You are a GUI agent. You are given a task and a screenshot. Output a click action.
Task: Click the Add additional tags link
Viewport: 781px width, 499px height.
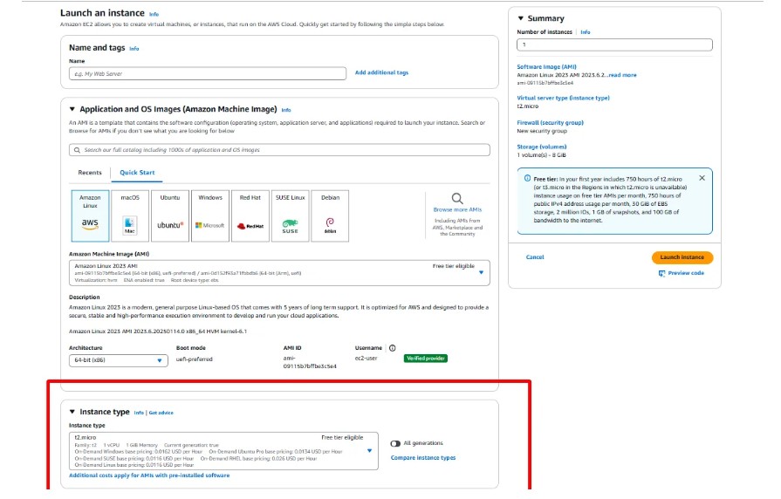tap(381, 72)
